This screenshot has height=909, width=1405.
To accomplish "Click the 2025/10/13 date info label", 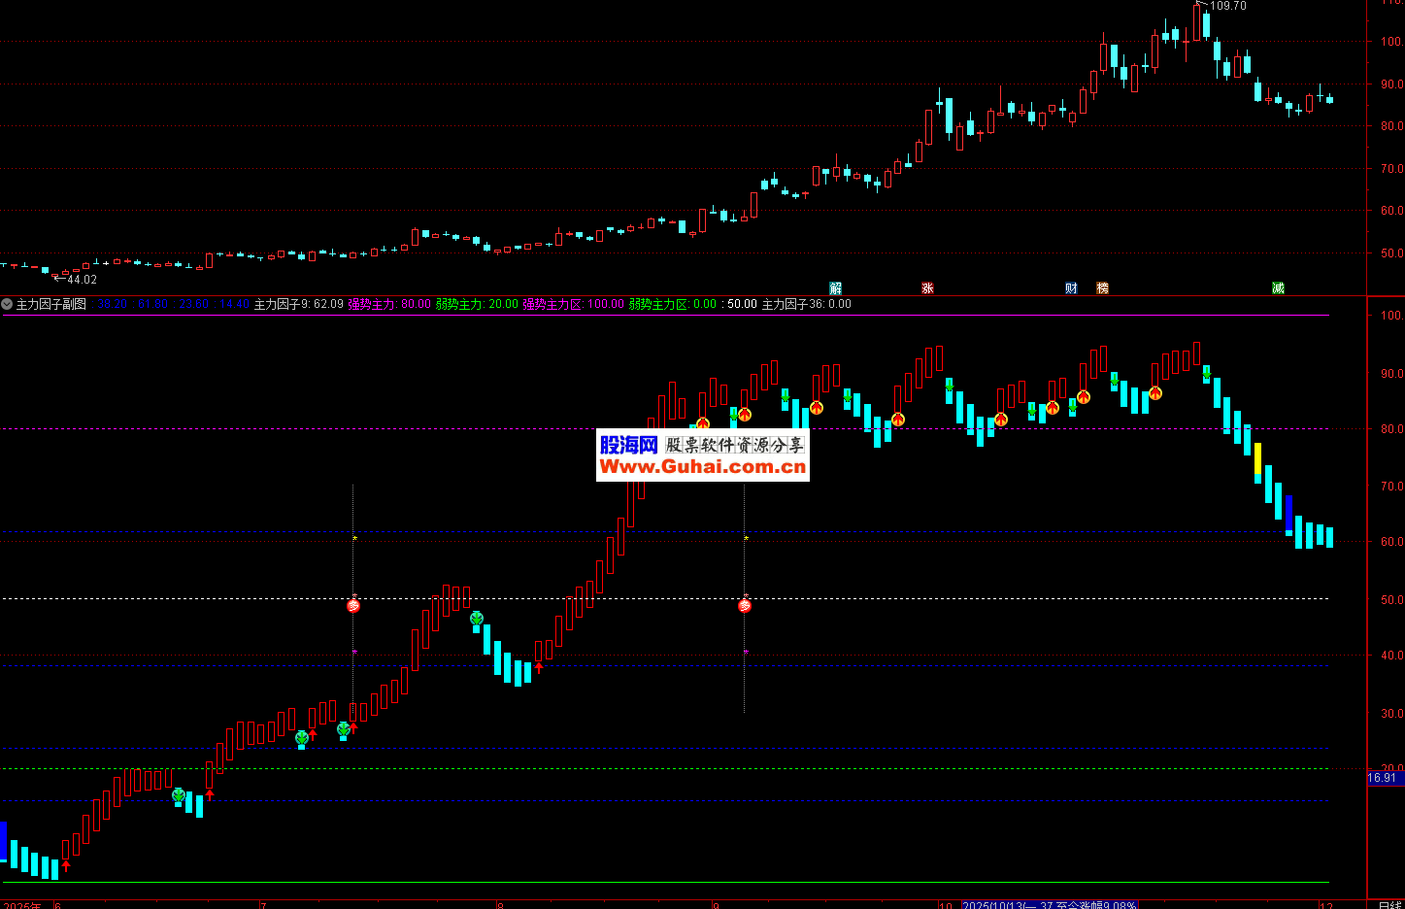I will coord(1049,904).
